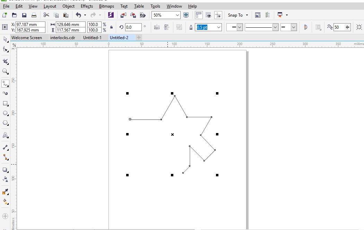Open the File menu
364x230 pixels.
pos(6,6)
